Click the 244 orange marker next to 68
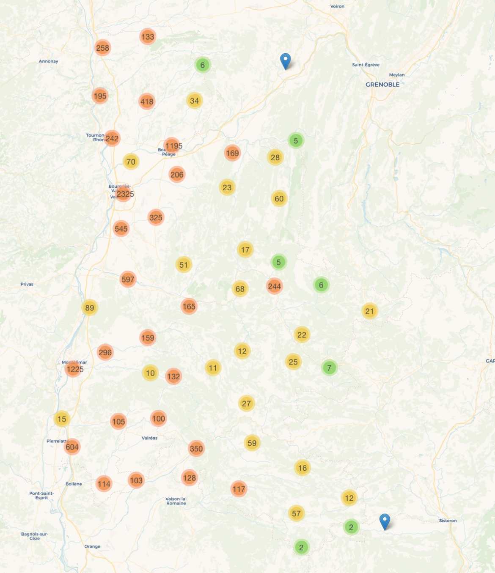Screen dimensions: 495x573 pyautogui.click(x=274, y=286)
